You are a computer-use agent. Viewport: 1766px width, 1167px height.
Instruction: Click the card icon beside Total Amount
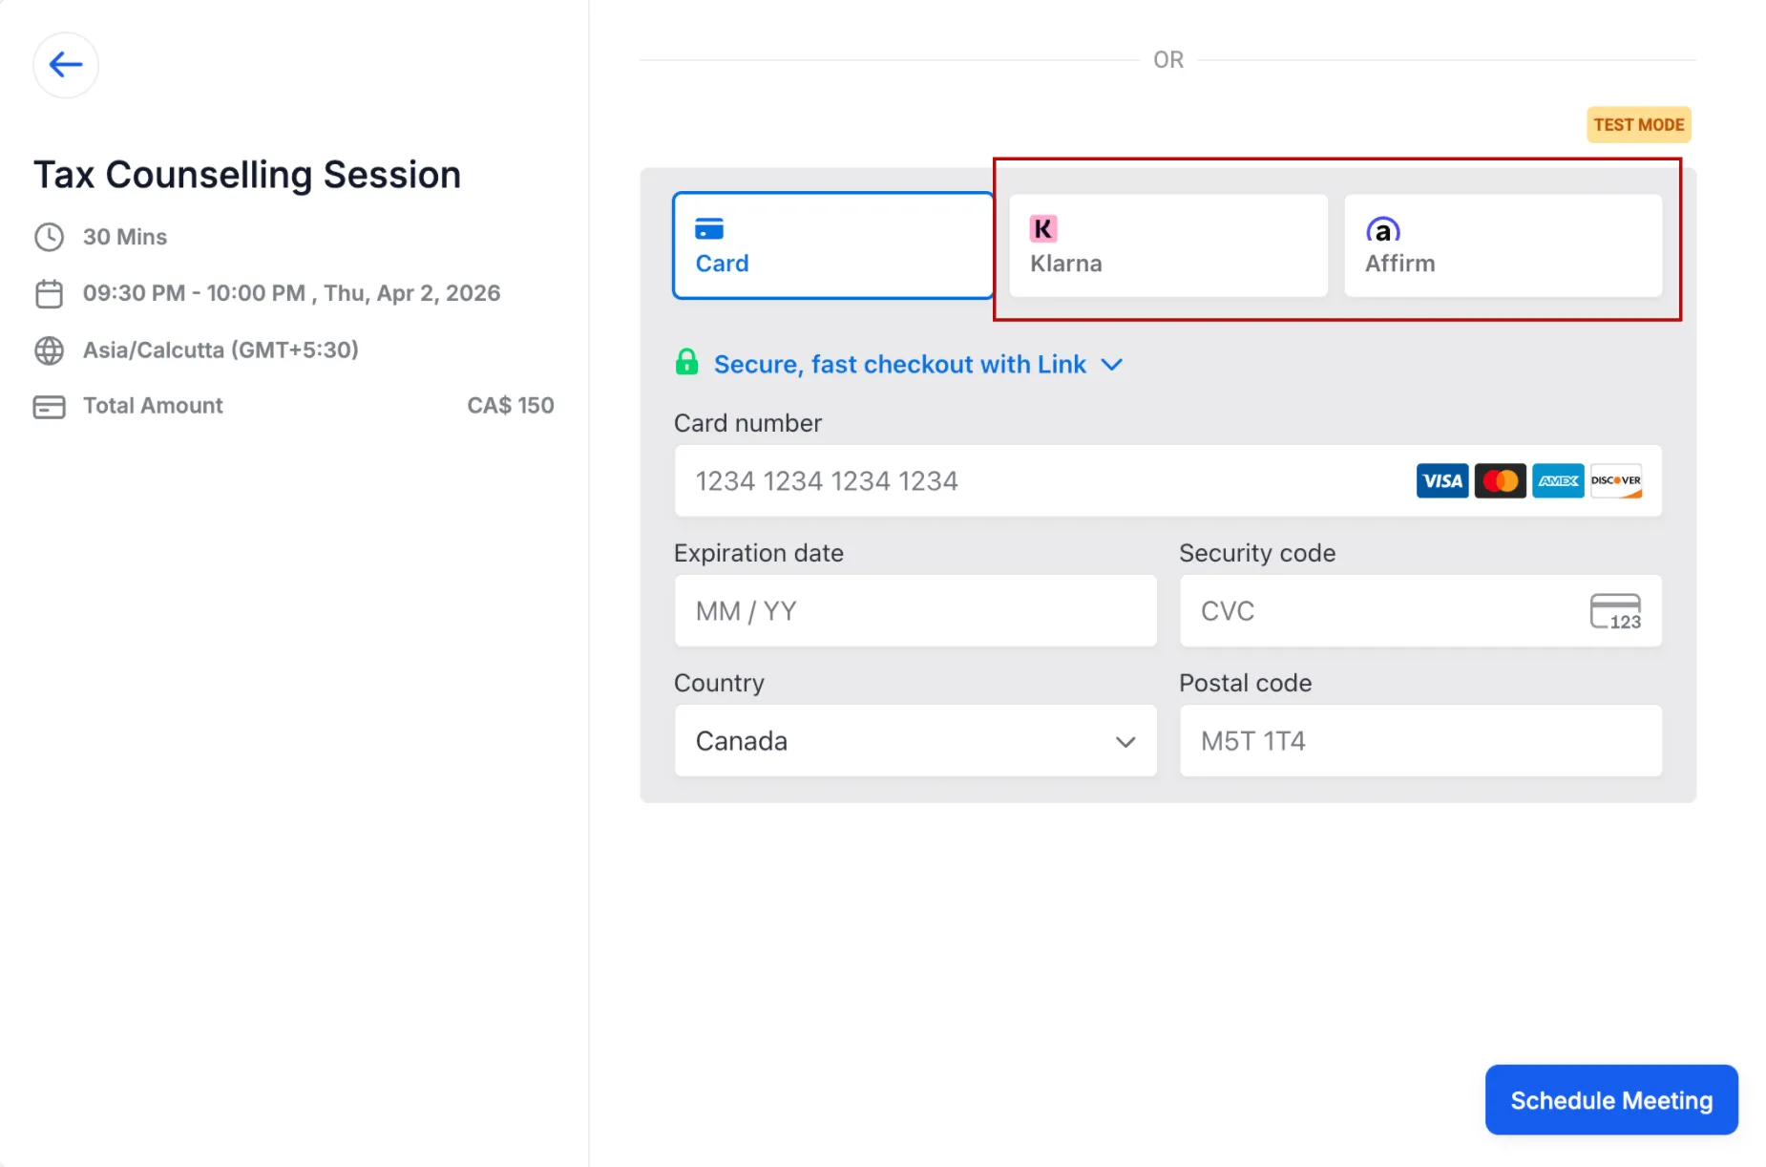[x=49, y=407]
